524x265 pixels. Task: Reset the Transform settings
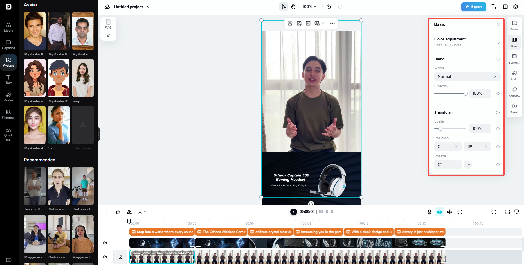pyautogui.click(x=498, y=112)
